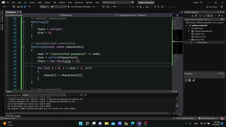Toggle word wrap in Output toolbar
This screenshot has height=127, width=226.
click(x=85, y=95)
